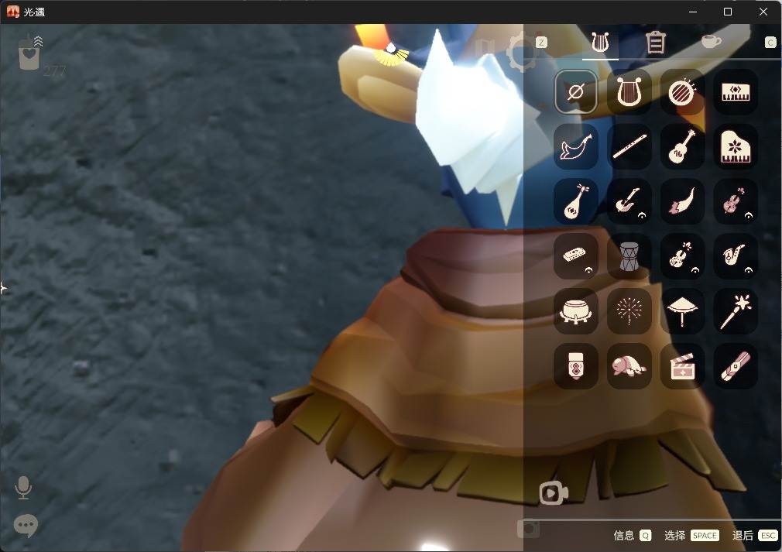Select the cauldron brazier prop

(x=575, y=311)
